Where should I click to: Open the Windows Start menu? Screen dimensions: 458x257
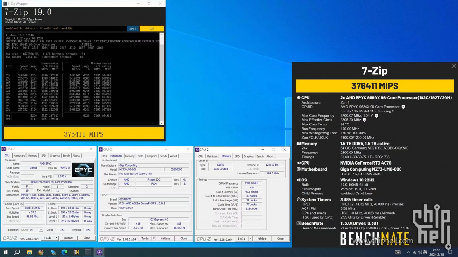[x=6, y=252]
